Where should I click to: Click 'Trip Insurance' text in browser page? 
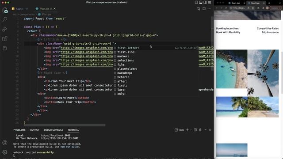tap(270, 32)
